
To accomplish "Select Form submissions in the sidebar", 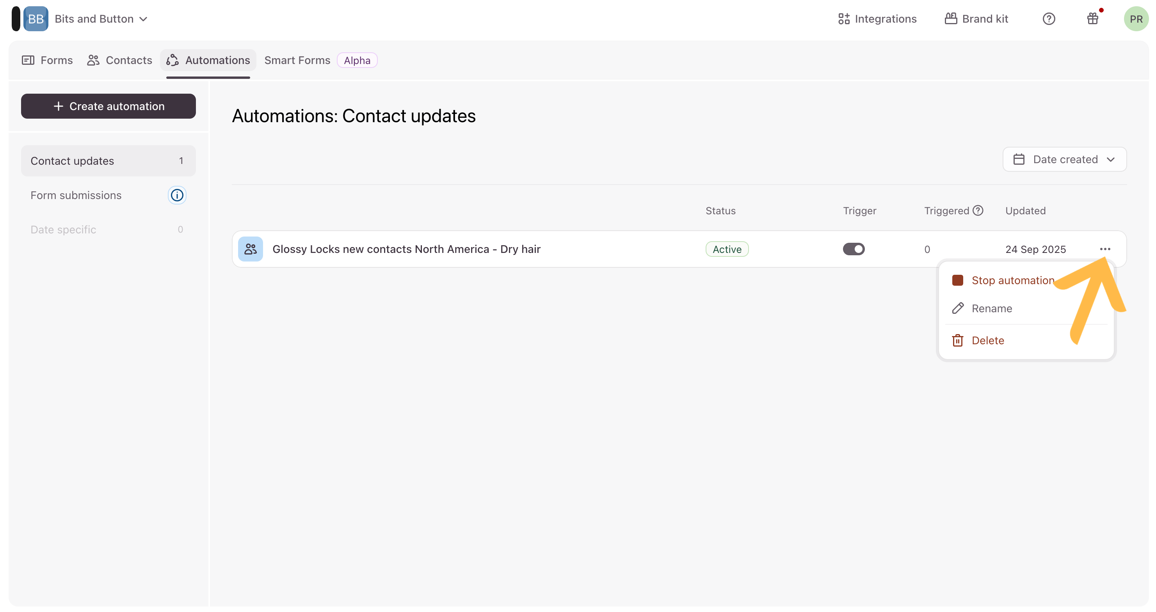I will pos(76,195).
